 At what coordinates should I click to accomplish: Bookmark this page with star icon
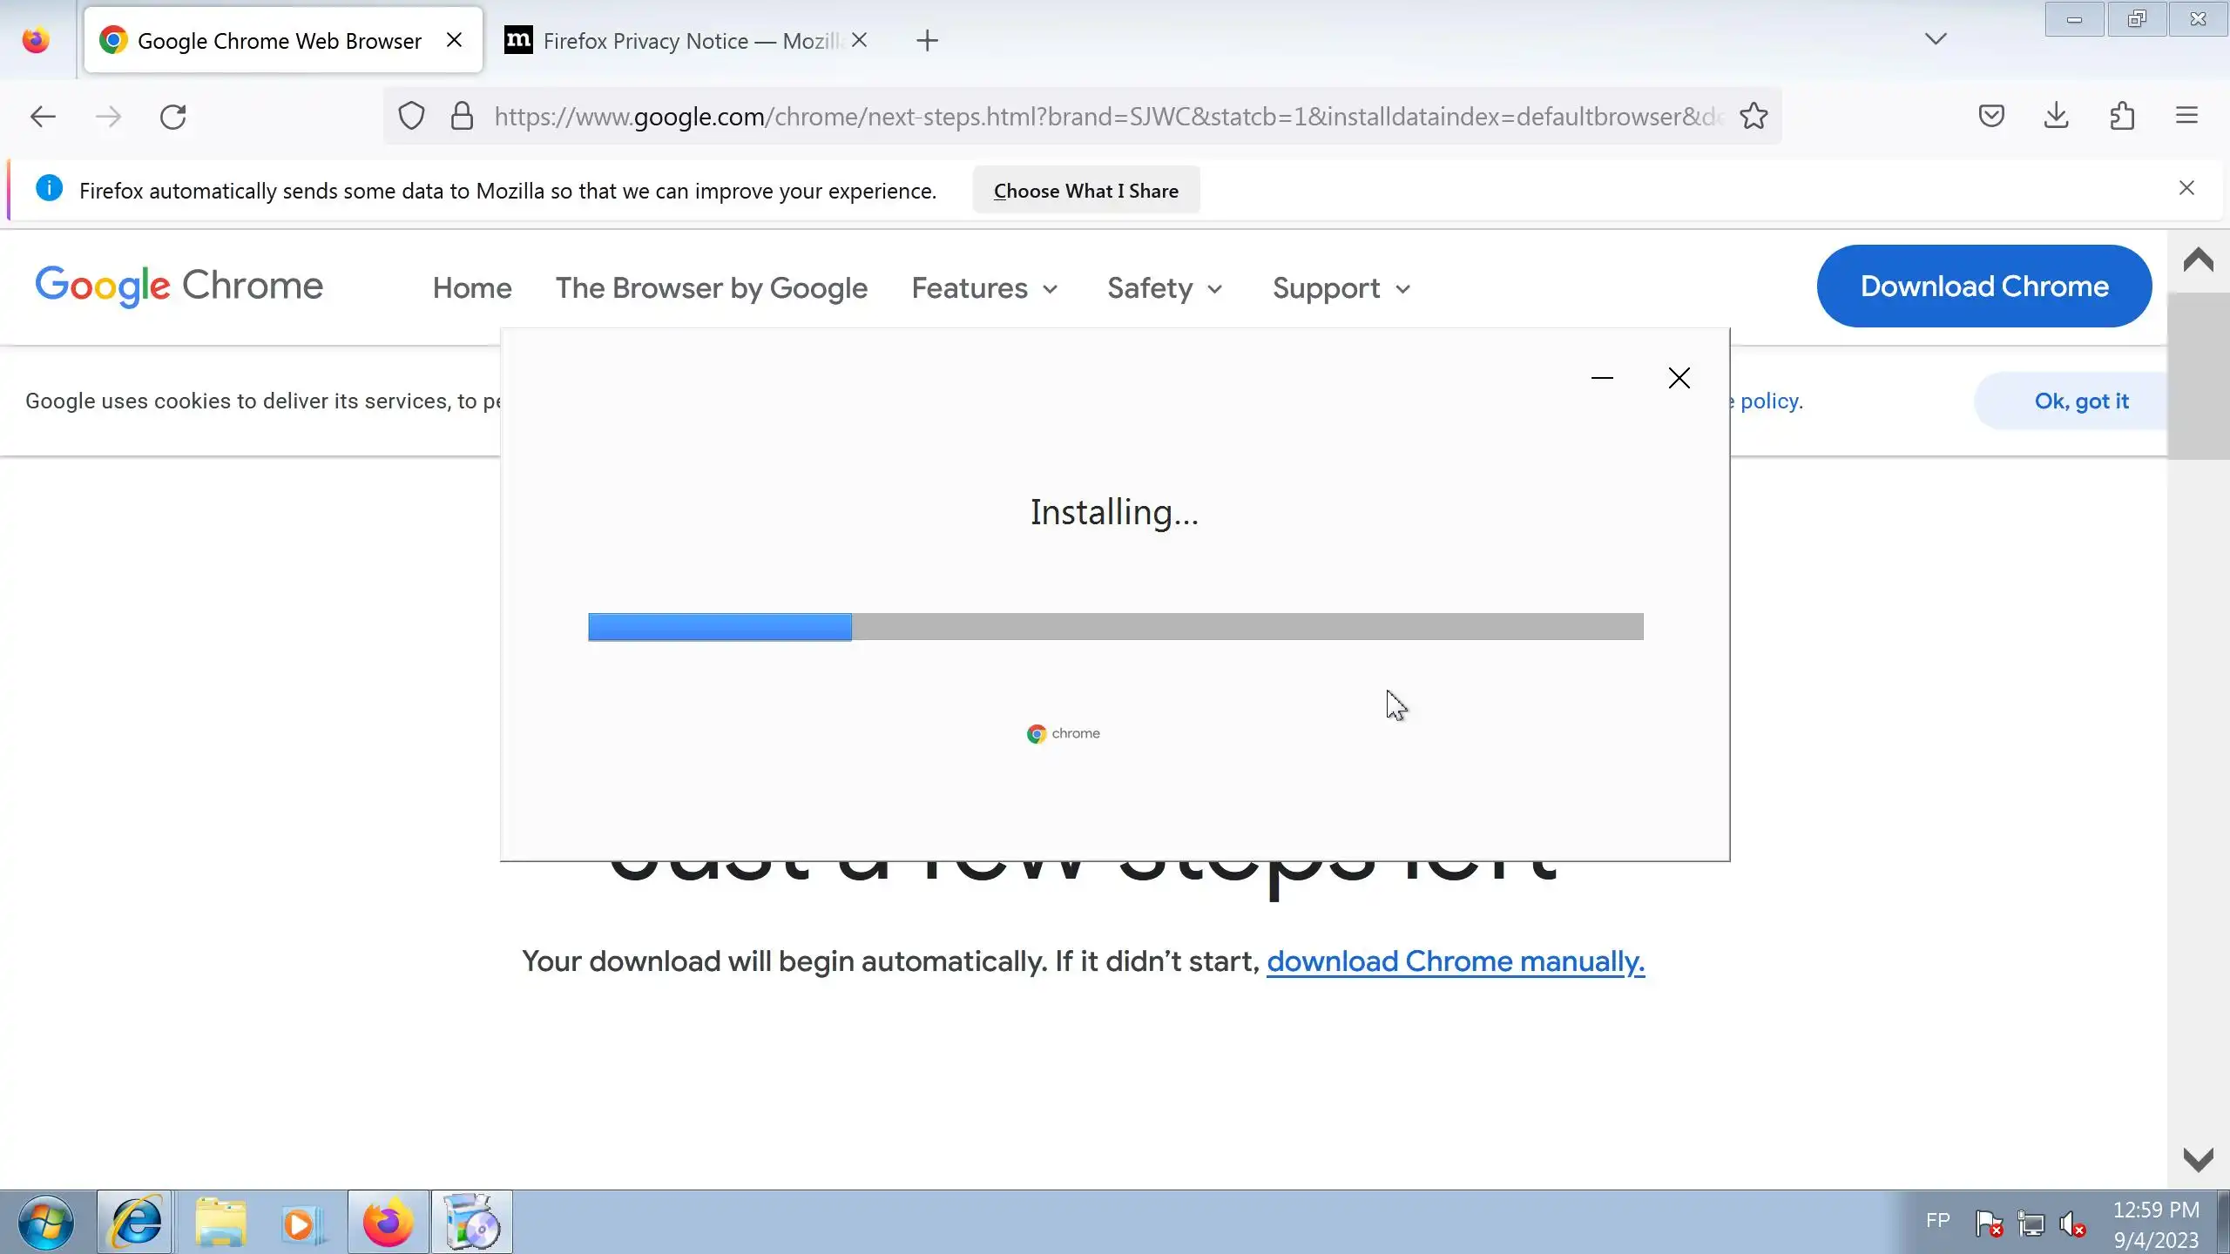point(1754,116)
